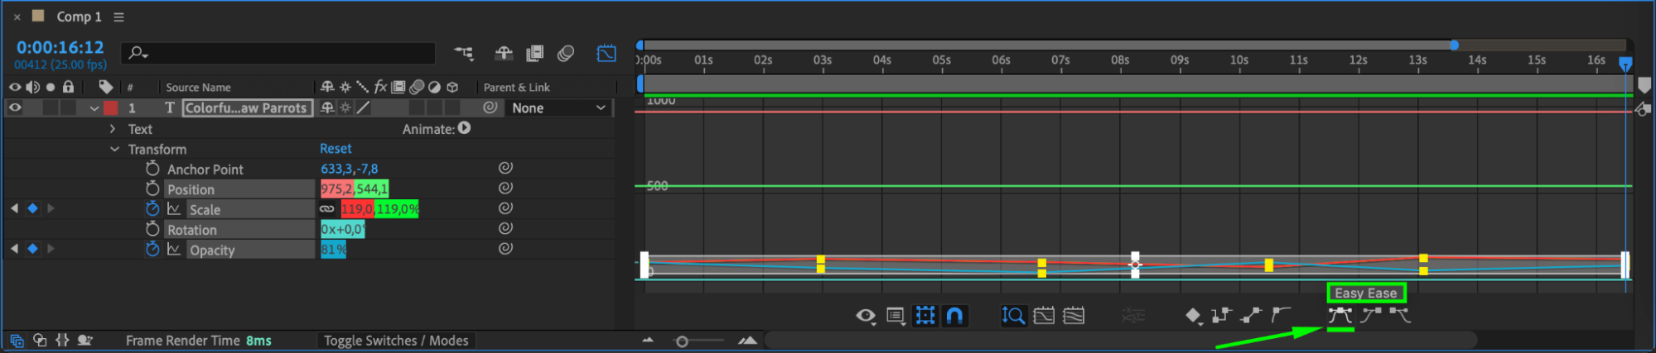Enable Motion Blur for the composition
The width and height of the screenshot is (1656, 353).
tap(566, 54)
